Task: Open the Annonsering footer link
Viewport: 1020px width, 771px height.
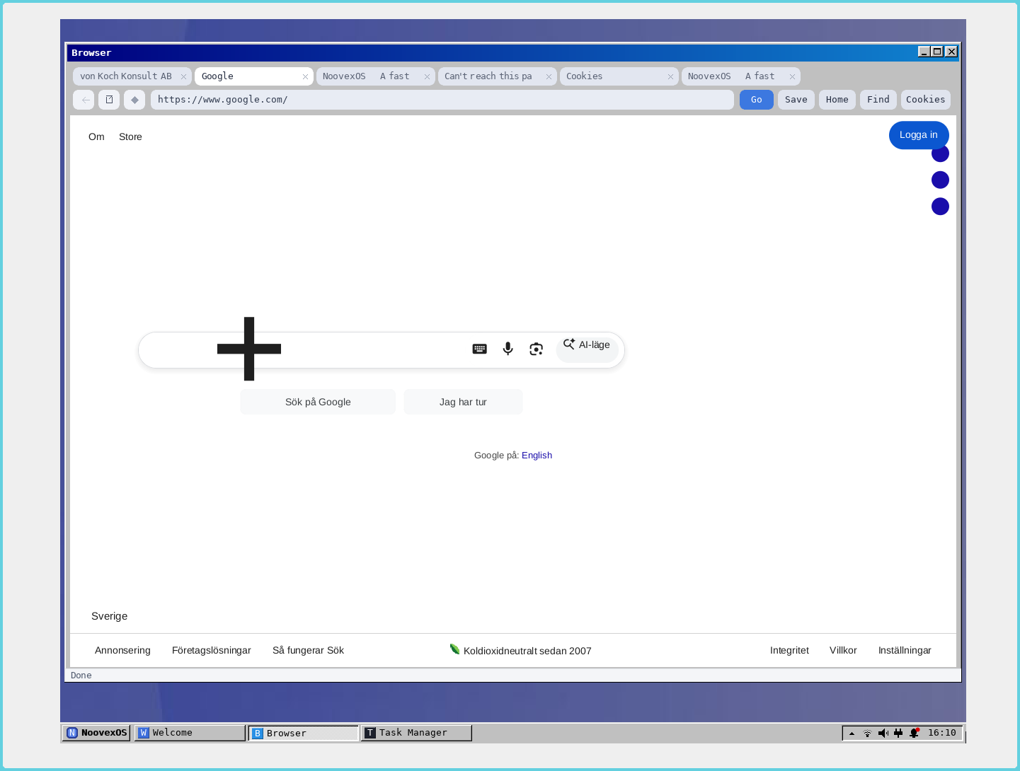Action: (x=122, y=650)
